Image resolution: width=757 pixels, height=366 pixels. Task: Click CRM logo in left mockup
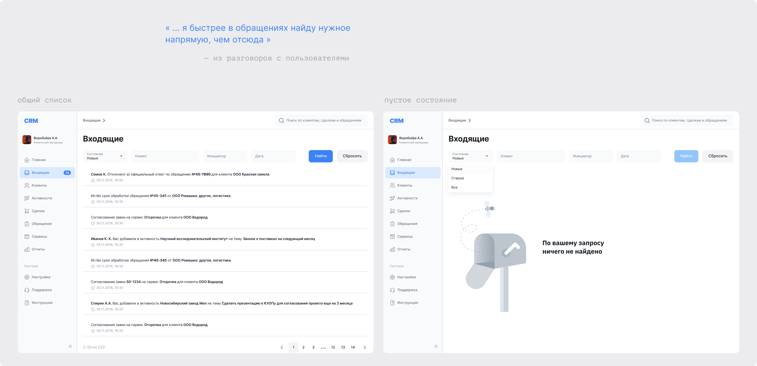(31, 121)
